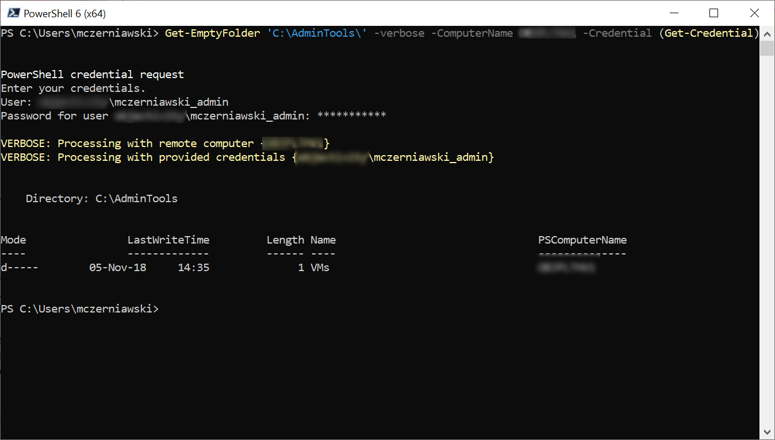Click the PowerShell icon in the title bar
The image size is (775, 440).
(x=13, y=13)
